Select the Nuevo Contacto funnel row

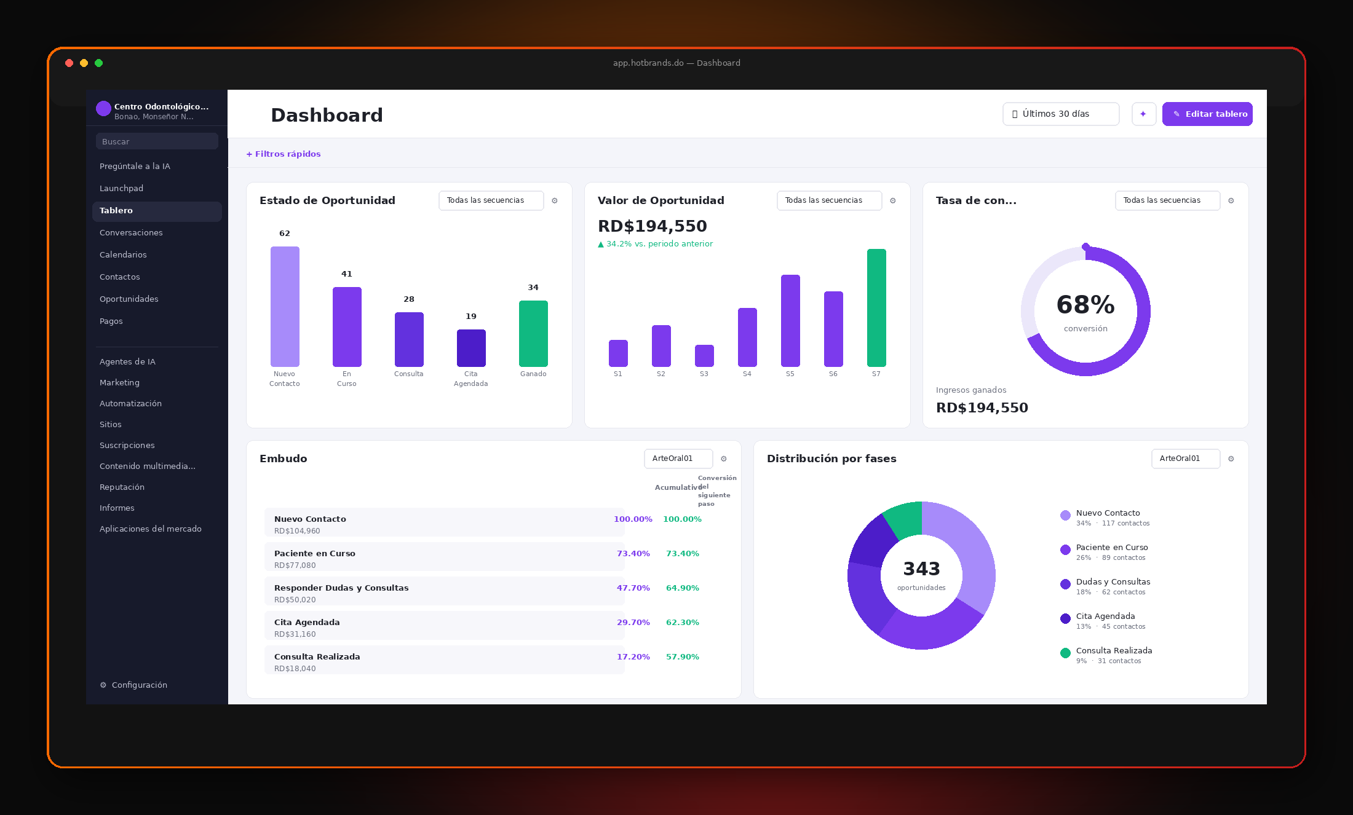point(445,523)
